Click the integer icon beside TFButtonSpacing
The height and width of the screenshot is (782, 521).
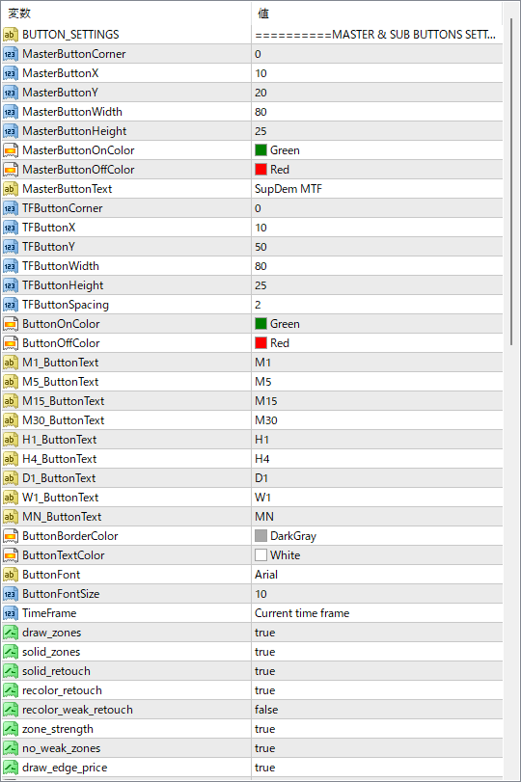(10, 305)
